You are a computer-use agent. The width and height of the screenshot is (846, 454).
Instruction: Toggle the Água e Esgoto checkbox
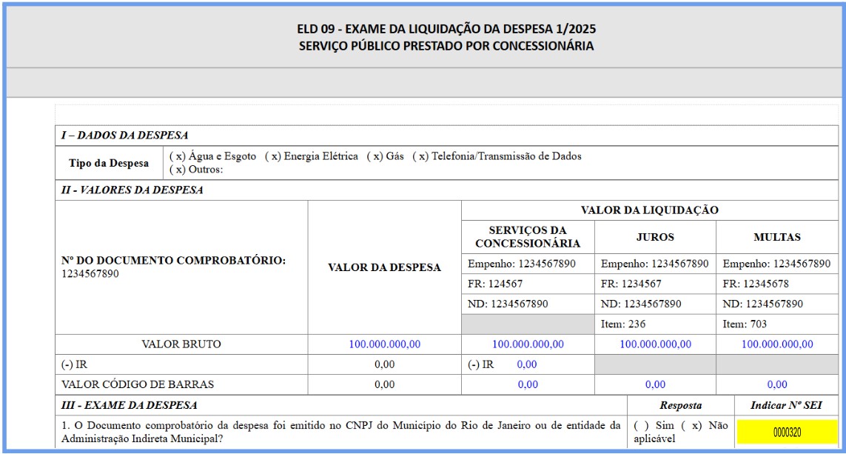[177, 157]
